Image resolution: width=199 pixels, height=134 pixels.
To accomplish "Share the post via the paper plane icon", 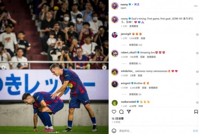I will [x=129, y=112].
